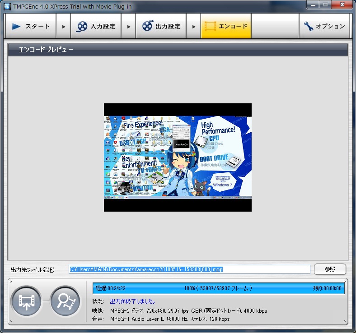Click the encode preview video thumbnail
356x333 pixels.
coord(178,157)
